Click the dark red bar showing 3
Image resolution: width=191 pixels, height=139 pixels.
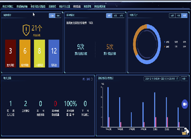coord(10,53)
